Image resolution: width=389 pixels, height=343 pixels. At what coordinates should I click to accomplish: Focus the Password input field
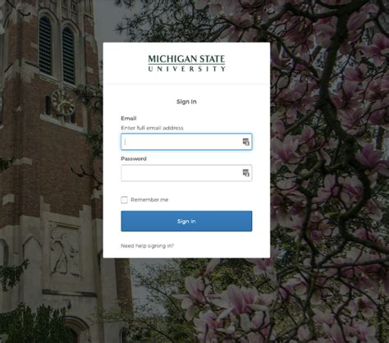click(x=186, y=173)
